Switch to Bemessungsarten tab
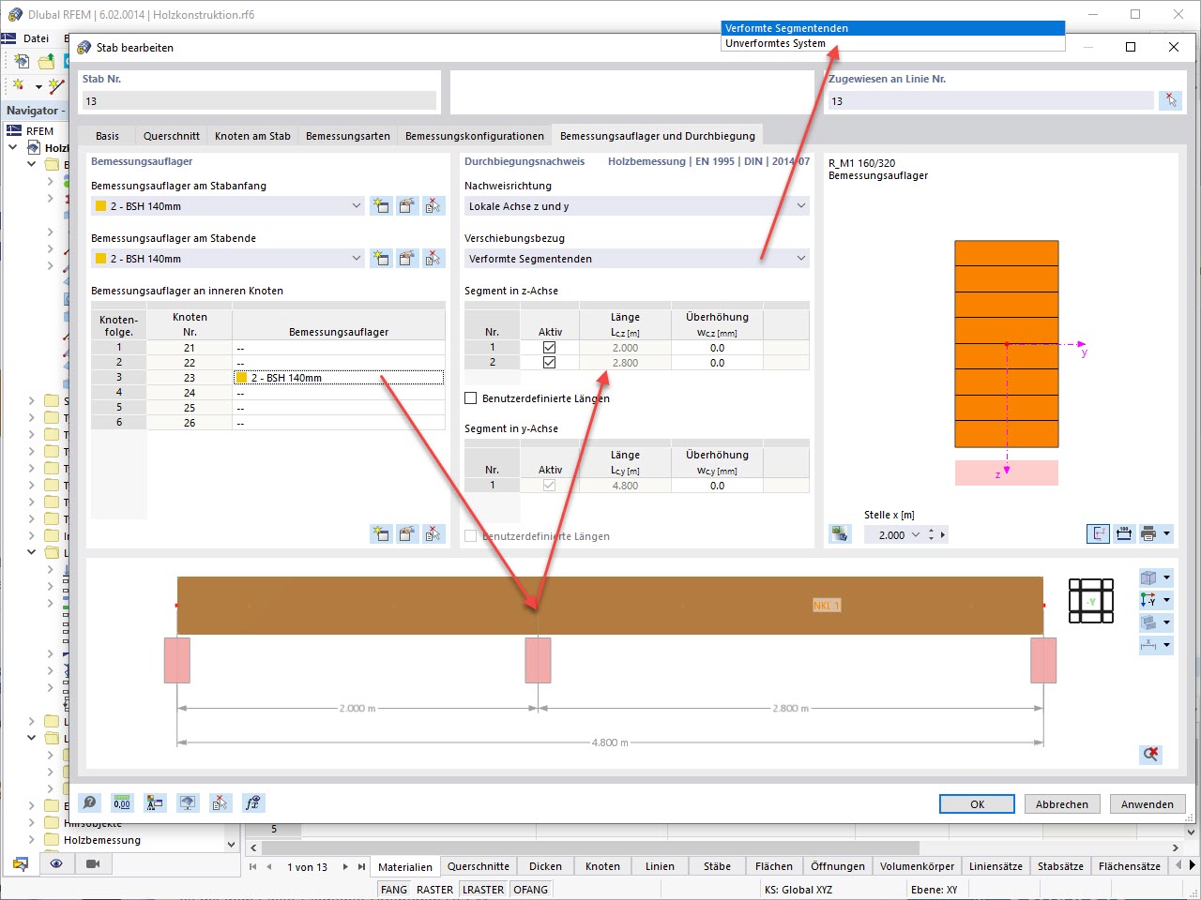This screenshot has height=900, width=1201. coord(348,136)
